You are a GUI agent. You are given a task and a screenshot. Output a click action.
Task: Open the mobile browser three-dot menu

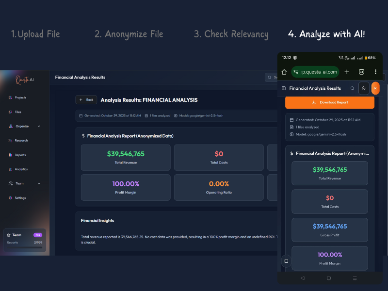[x=375, y=72]
